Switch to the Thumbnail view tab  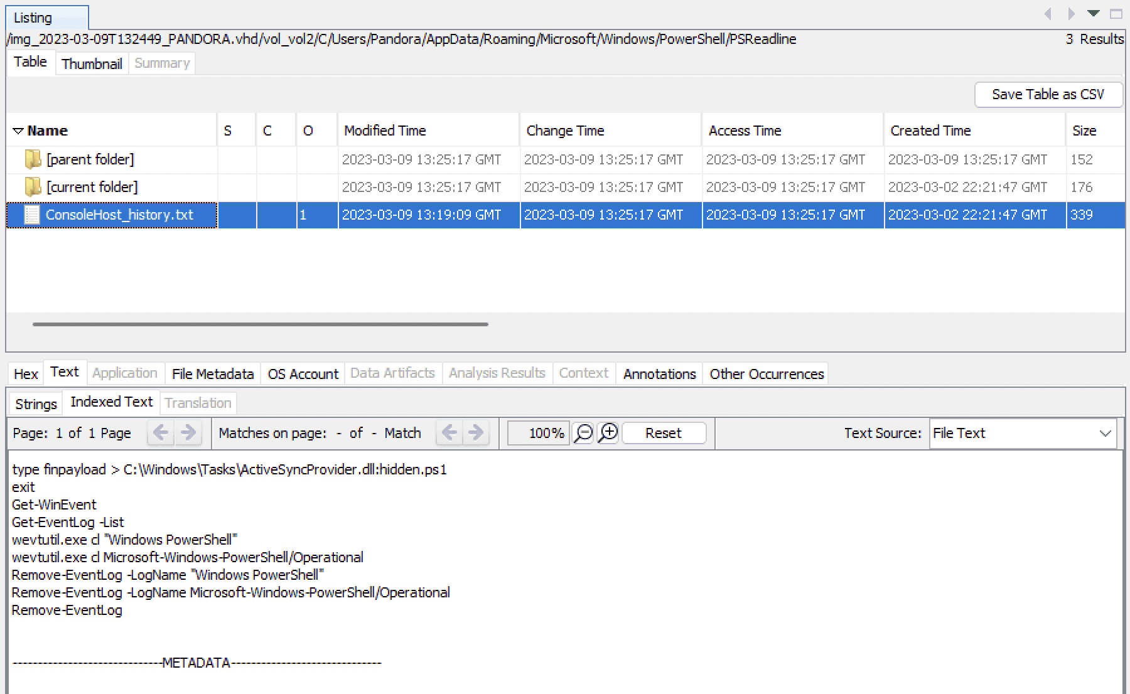click(x=92, y=63)
